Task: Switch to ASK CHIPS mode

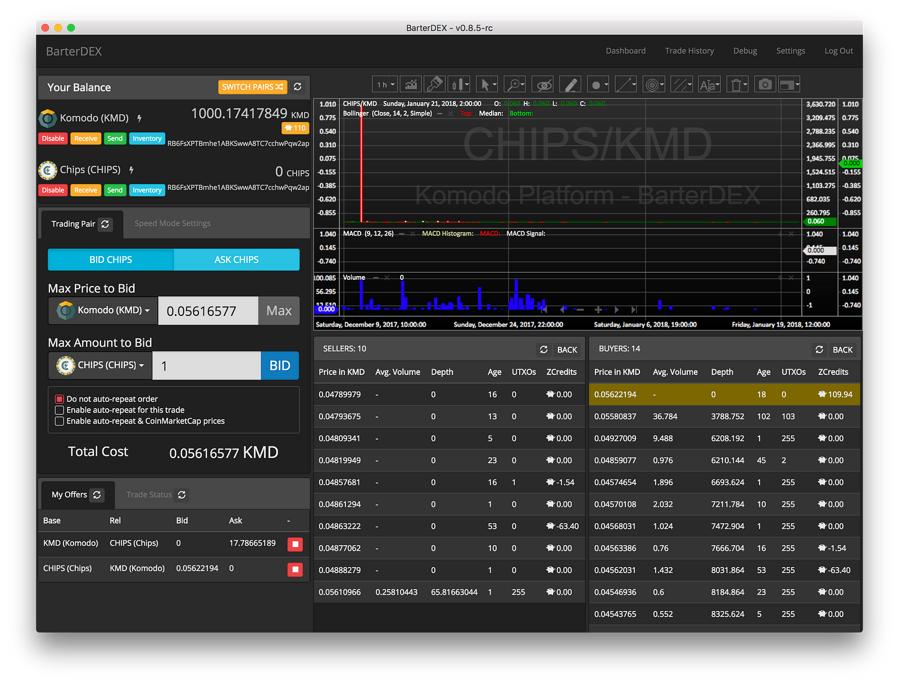Action: pyautogui.click(x=237, y=260)
